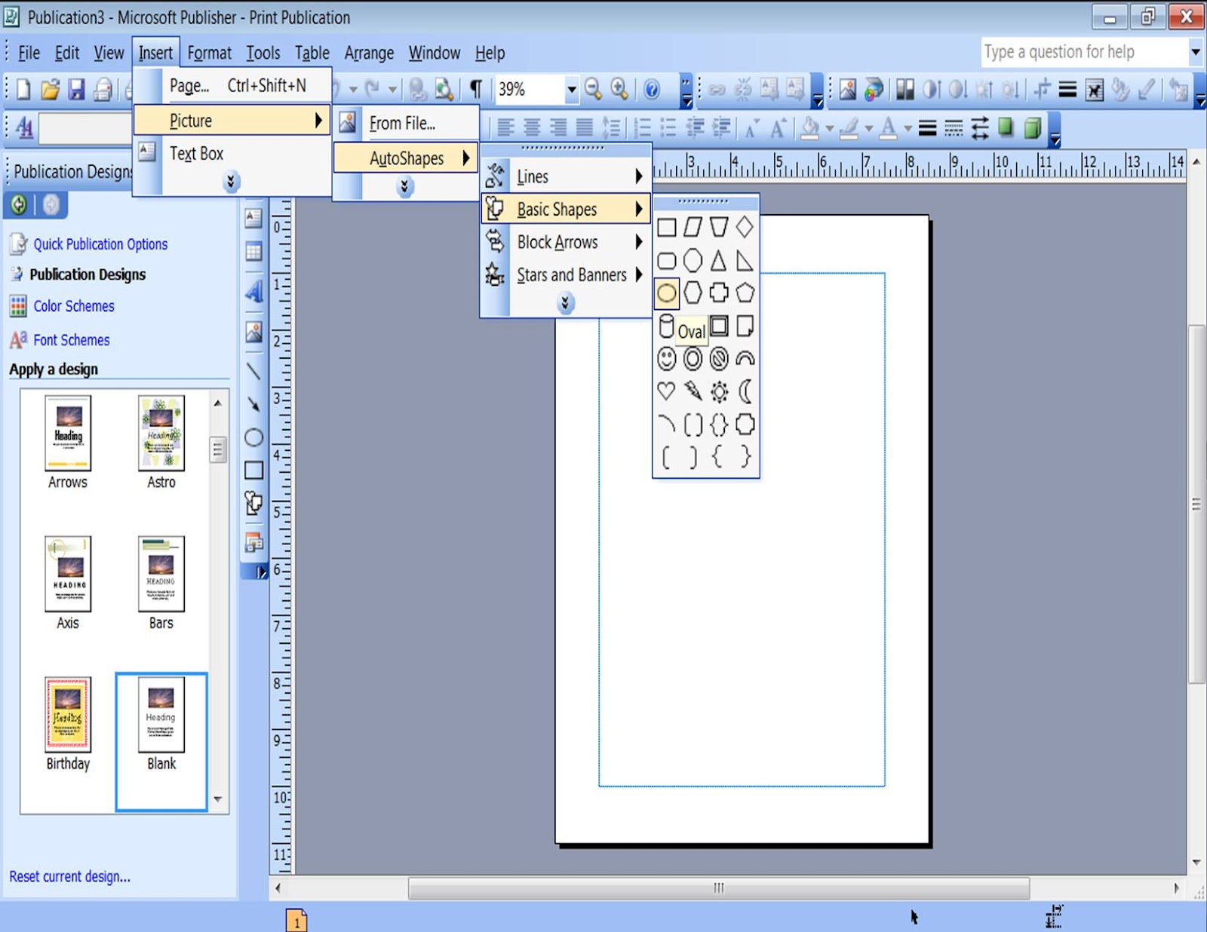Screen dimensions: 1207x932
Task: Open Font Schemes link
Action: pos(72,340)
